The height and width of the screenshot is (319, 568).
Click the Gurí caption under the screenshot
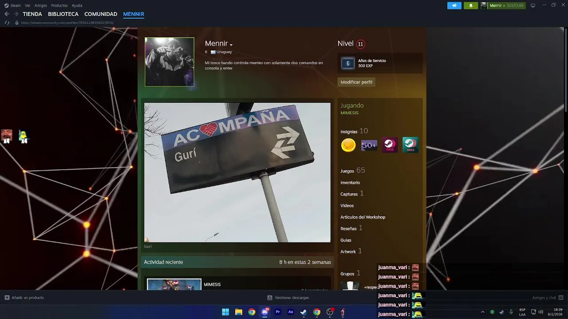148,247
